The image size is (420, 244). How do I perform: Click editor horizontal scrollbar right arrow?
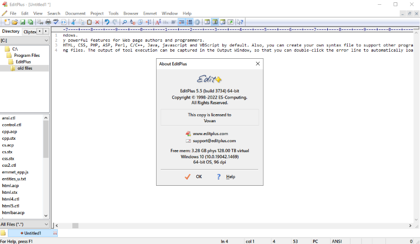point(410,226)
